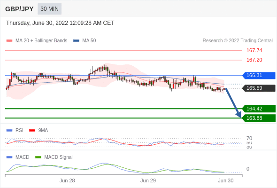Click the black 165.59 current price tag
Viewport: 277px width, 188px height.
click(x=259, y=88)
